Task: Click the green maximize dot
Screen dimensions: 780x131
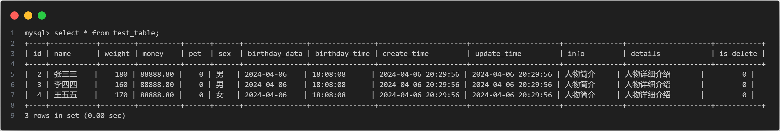Action: click(x=42, y=16)
